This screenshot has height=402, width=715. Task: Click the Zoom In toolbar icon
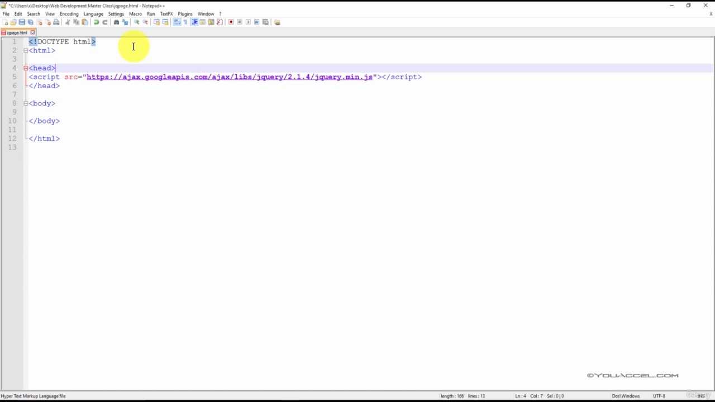click(x=136, y=22)
